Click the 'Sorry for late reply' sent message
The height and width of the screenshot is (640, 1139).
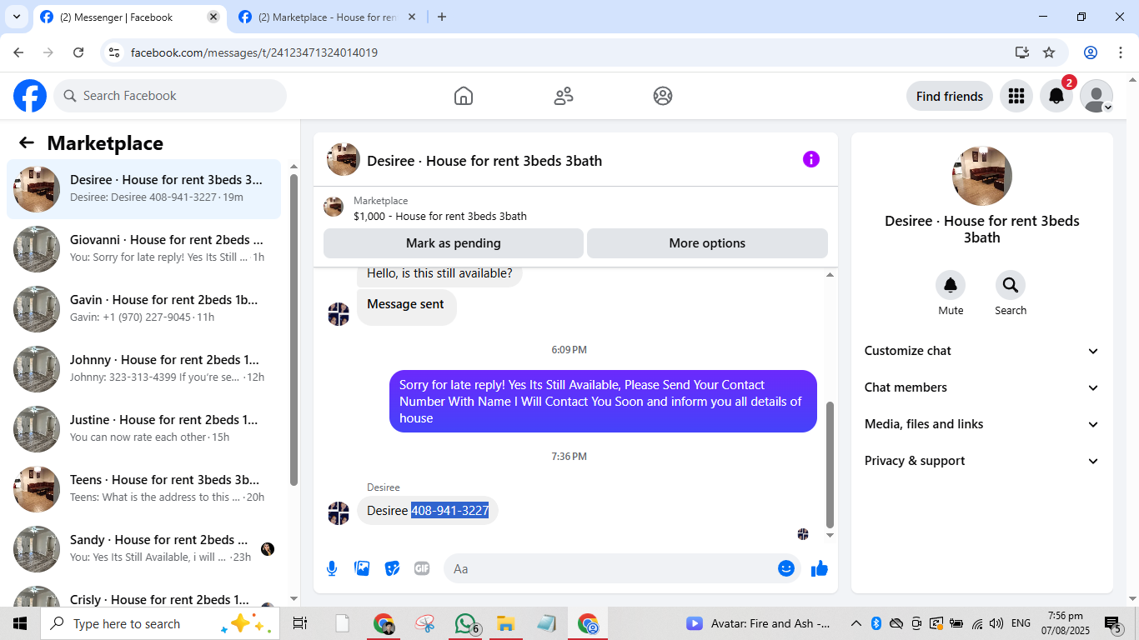pyautogui.click(x=603, y=401)
